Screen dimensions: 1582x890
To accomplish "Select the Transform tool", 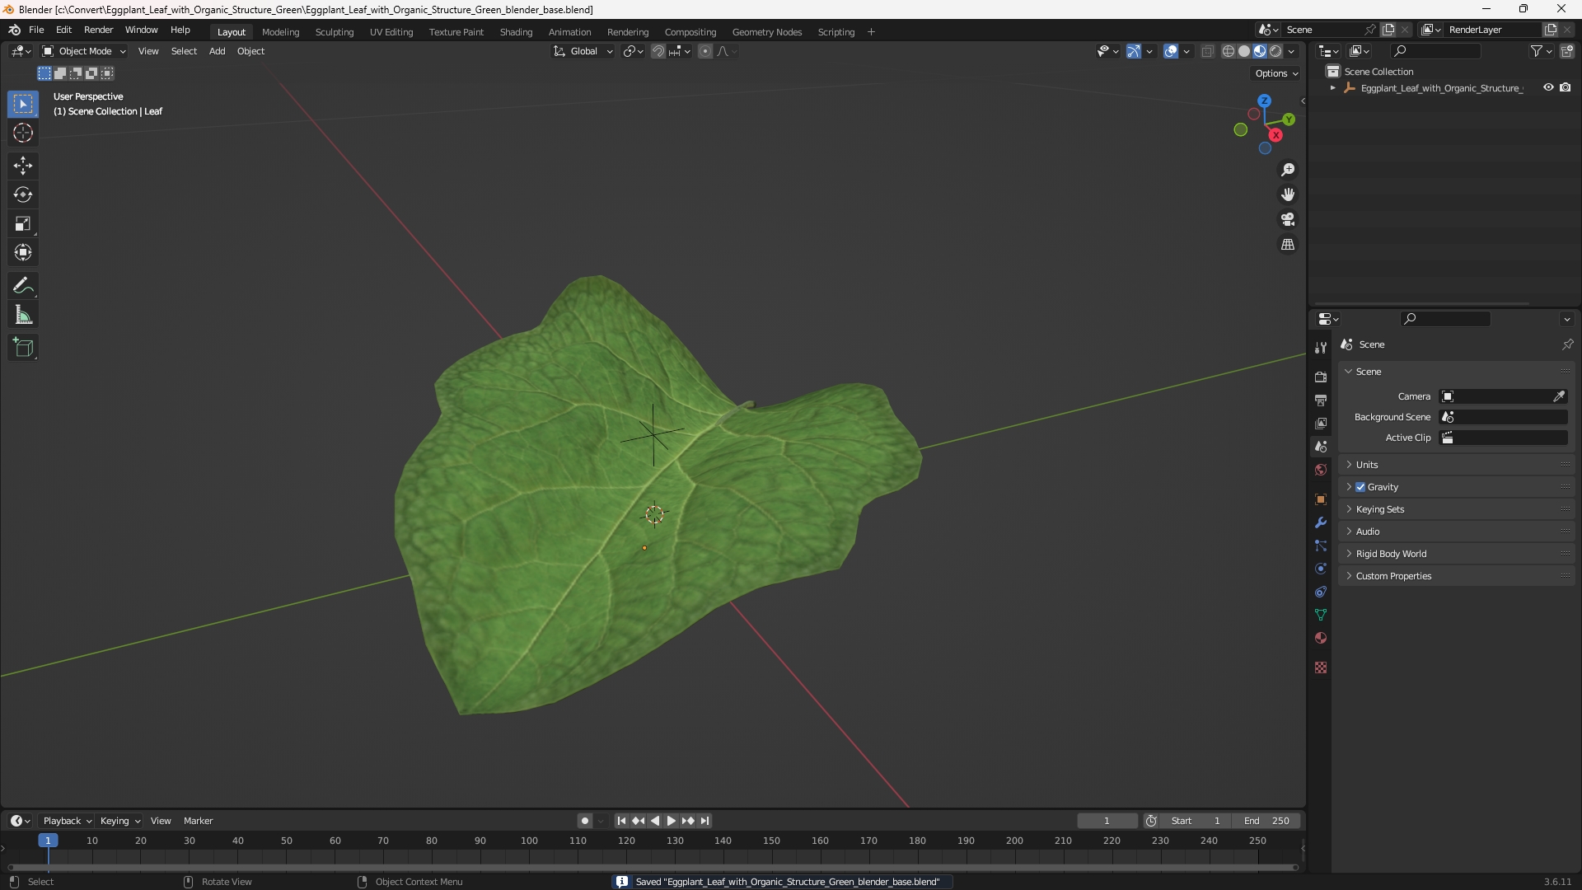I will [23, 252].
